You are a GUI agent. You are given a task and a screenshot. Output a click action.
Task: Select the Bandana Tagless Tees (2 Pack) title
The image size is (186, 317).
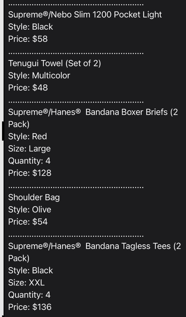[95, 252]
